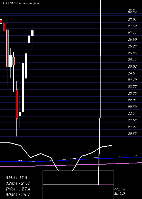
Task: Click the 5MA : 27.5 readout
Action: click(16, 178)
